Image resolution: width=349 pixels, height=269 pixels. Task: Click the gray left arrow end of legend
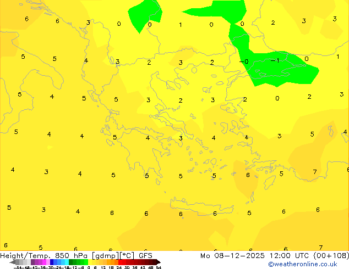tap(13, 262)
